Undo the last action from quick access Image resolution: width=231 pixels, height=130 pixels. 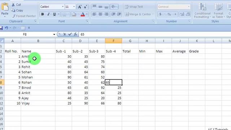point(6,28)
